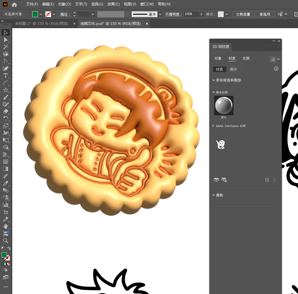
Task: Select the Pen tool
Action: [6, 68]
